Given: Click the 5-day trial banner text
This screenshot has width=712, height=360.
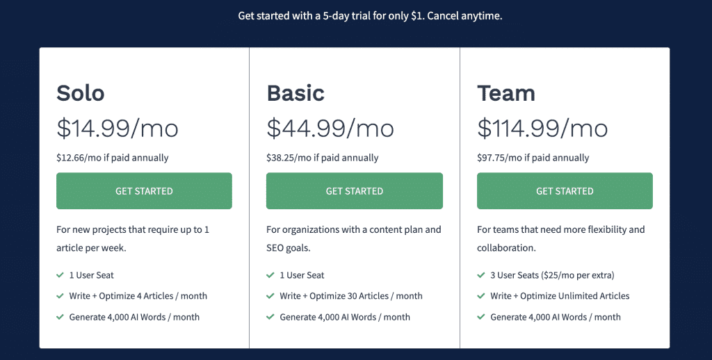Looking at the screenshot, I should (370, 16).
